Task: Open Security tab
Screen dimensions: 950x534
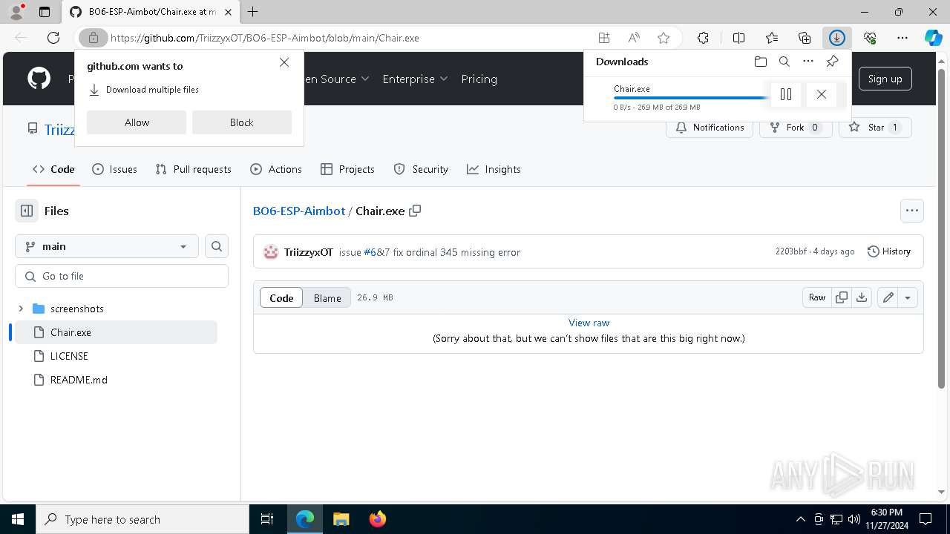Action: pos(421,169)
